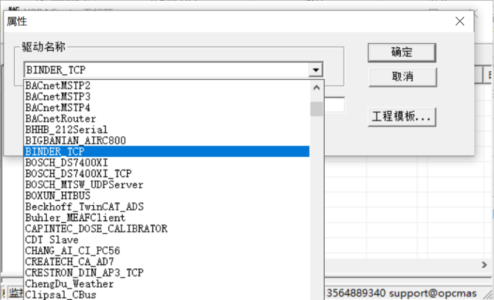
Task: Select ChengDu_Weather driver
Action: point(166,284)
